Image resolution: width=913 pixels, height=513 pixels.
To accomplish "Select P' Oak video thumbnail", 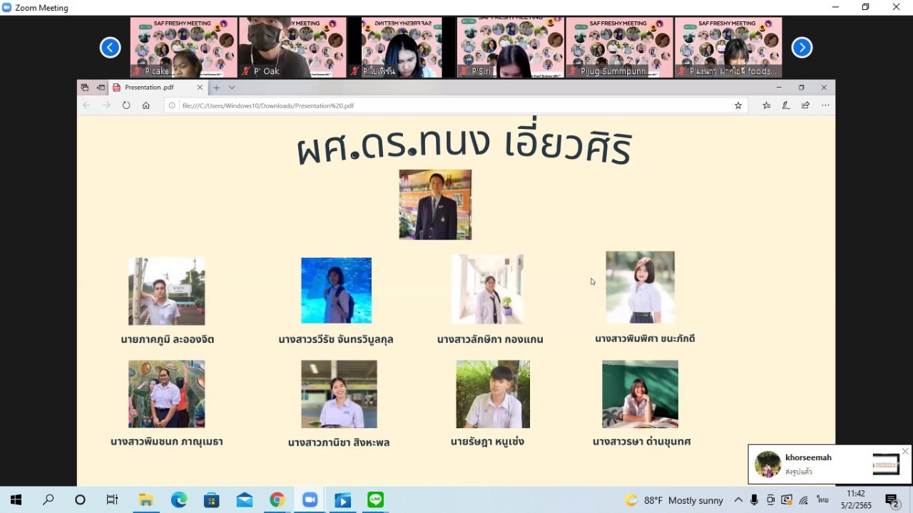I will pyautogui.click(x=292, y=48).
